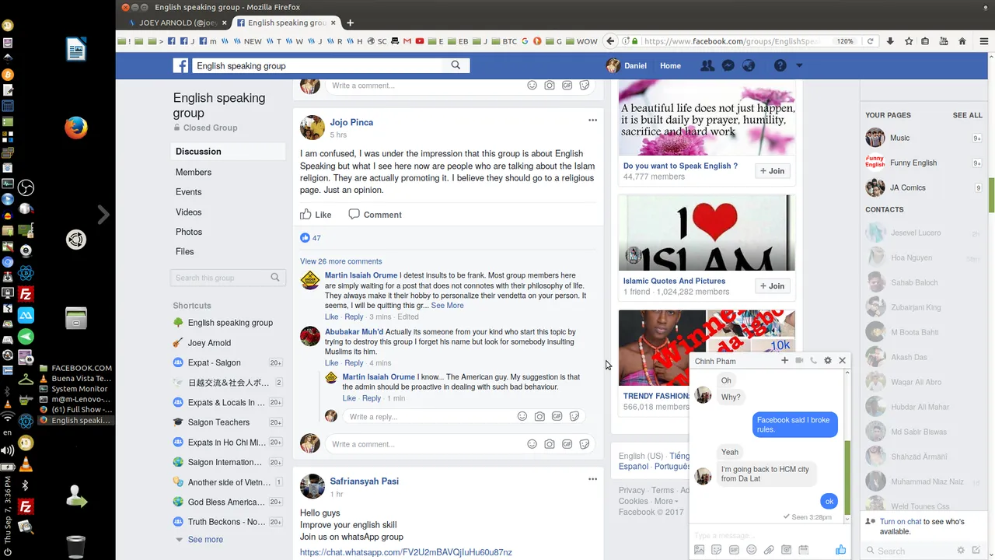
Task: Insert emoji in bottom Write a comment box
Action: click(532, 444)
